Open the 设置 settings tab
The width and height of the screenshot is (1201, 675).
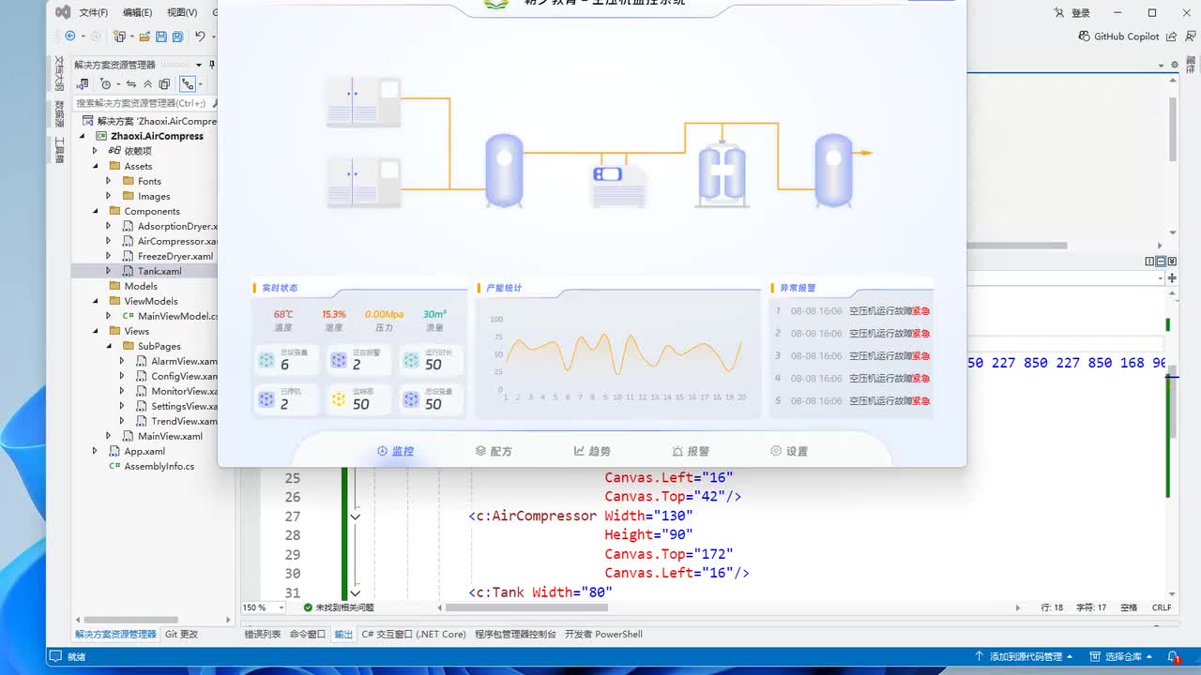point(789,451)
